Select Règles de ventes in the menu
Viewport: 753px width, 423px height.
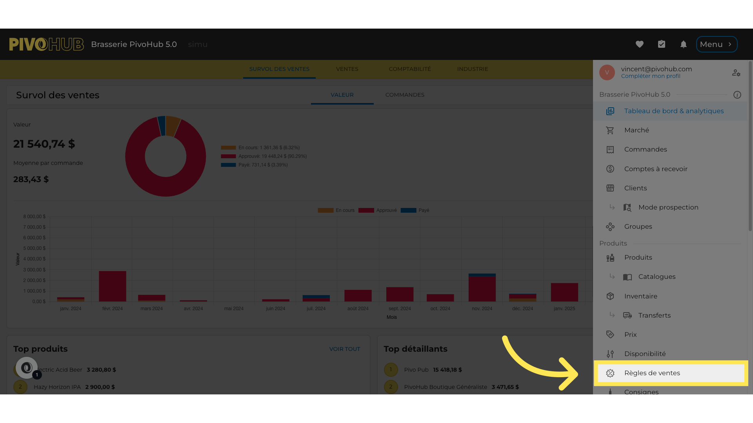652,373
